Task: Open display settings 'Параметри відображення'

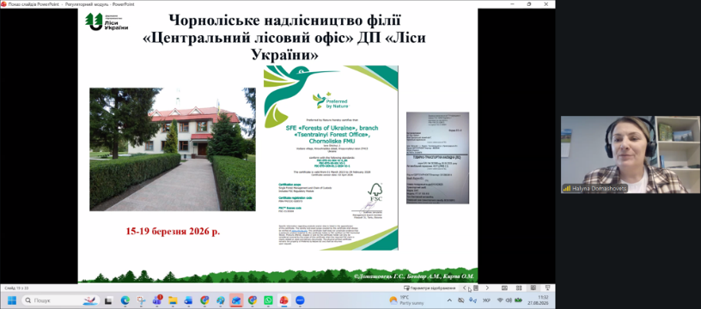Action: (430, 288)
